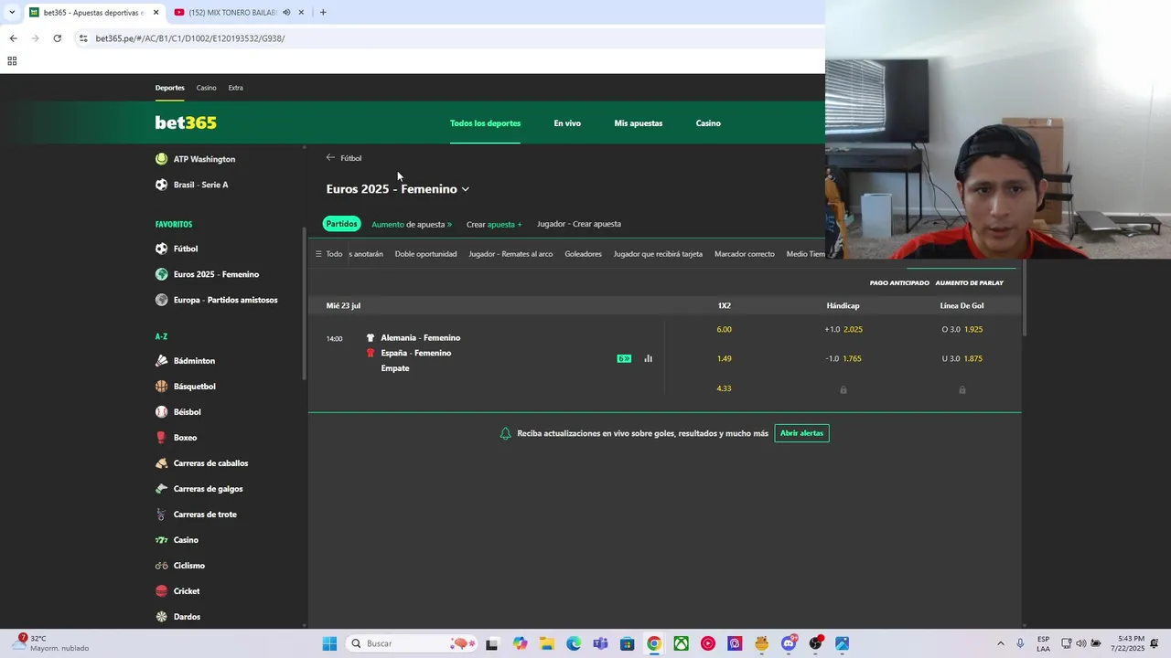Open Chrome apps grid icon
1171x658 pixels.
[12, 61]
